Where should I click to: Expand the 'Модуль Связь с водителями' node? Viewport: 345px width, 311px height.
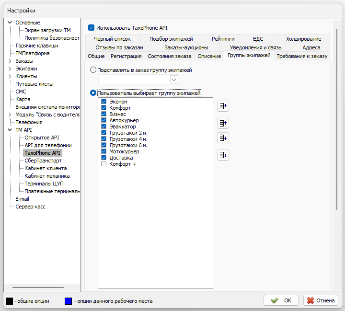point(10,115)
